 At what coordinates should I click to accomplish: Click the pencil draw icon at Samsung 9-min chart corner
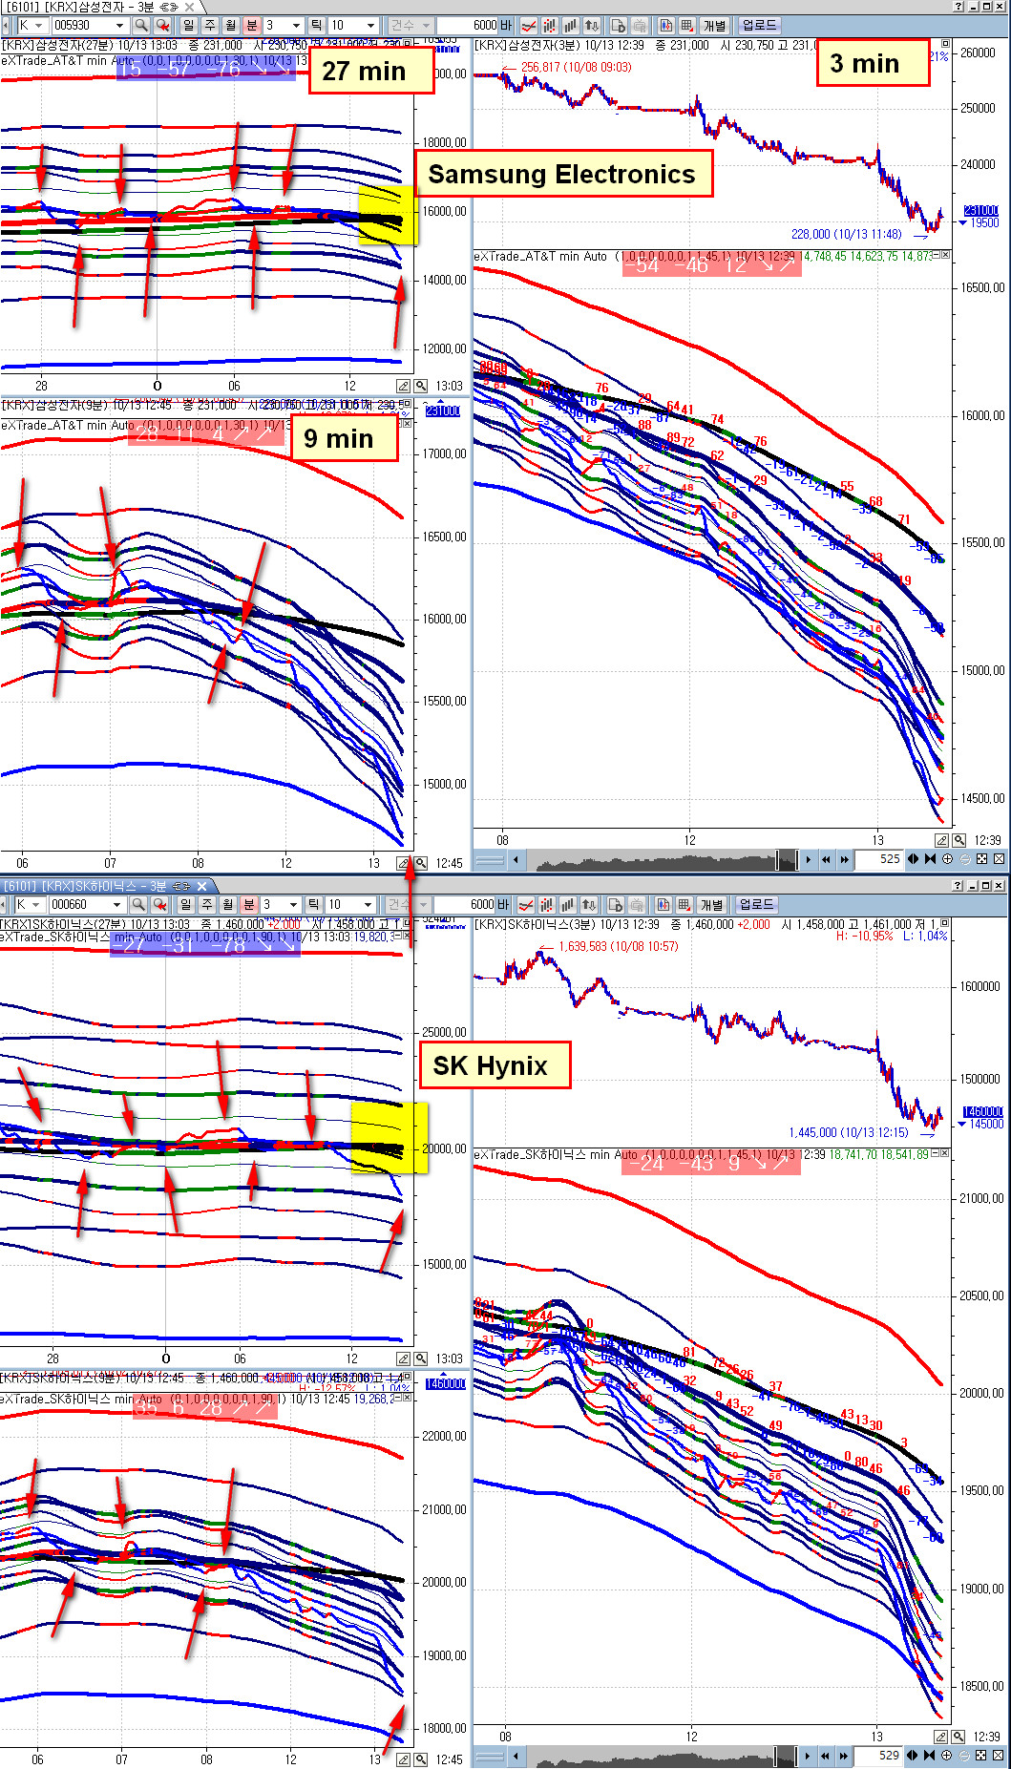(x=404, y=863)
